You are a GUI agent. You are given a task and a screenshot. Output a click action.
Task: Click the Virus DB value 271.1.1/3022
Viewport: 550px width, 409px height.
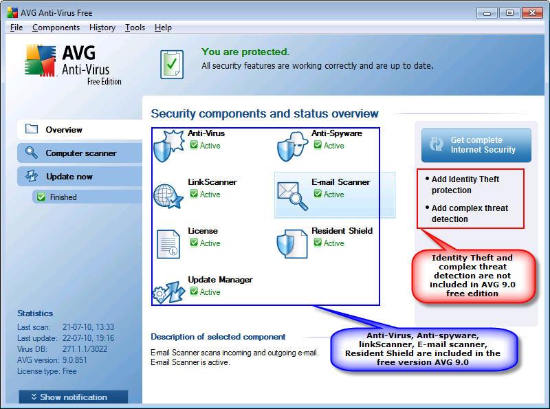(x=85, y=349)
